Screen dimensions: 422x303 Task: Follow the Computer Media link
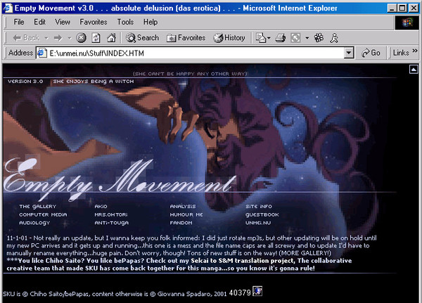point(43,214)
